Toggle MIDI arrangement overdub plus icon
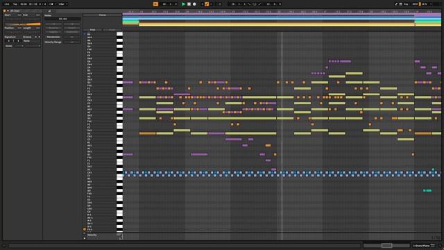Viewport: 444px width, 250px height. 202,4
